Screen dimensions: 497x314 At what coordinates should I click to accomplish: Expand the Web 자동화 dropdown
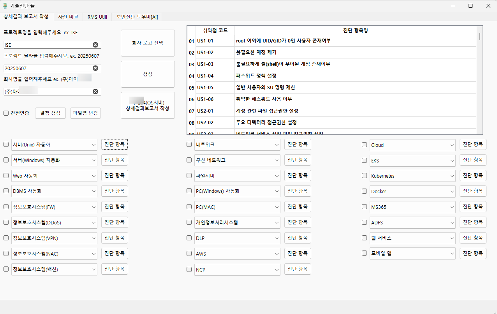pyautogui.click(x=93, y=176)
